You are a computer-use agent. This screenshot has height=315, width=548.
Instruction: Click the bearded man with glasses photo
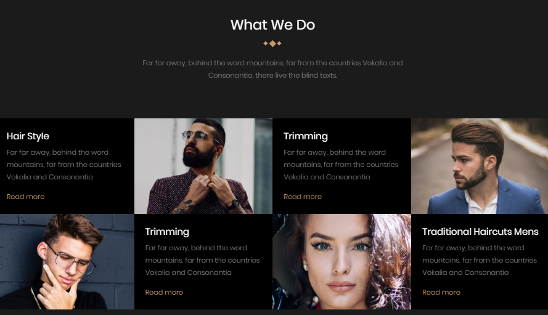pyautogui.click(x=203, y=166)
